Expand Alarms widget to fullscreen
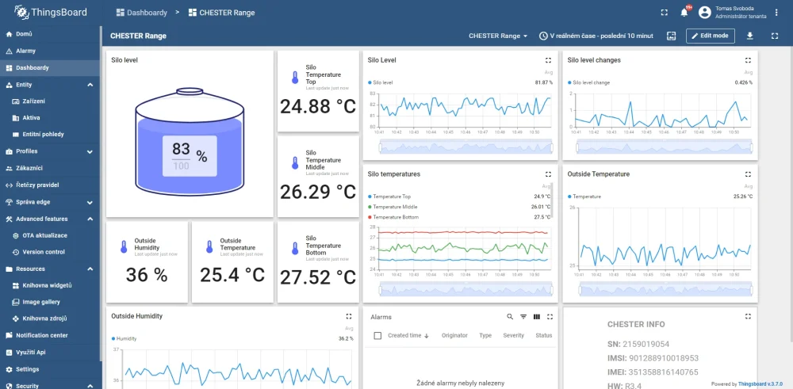 (550, 317)
